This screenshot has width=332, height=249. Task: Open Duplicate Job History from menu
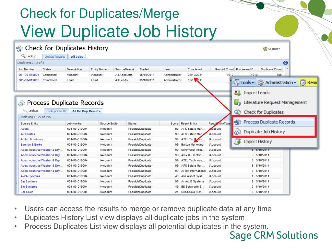(x=264, y=132)
